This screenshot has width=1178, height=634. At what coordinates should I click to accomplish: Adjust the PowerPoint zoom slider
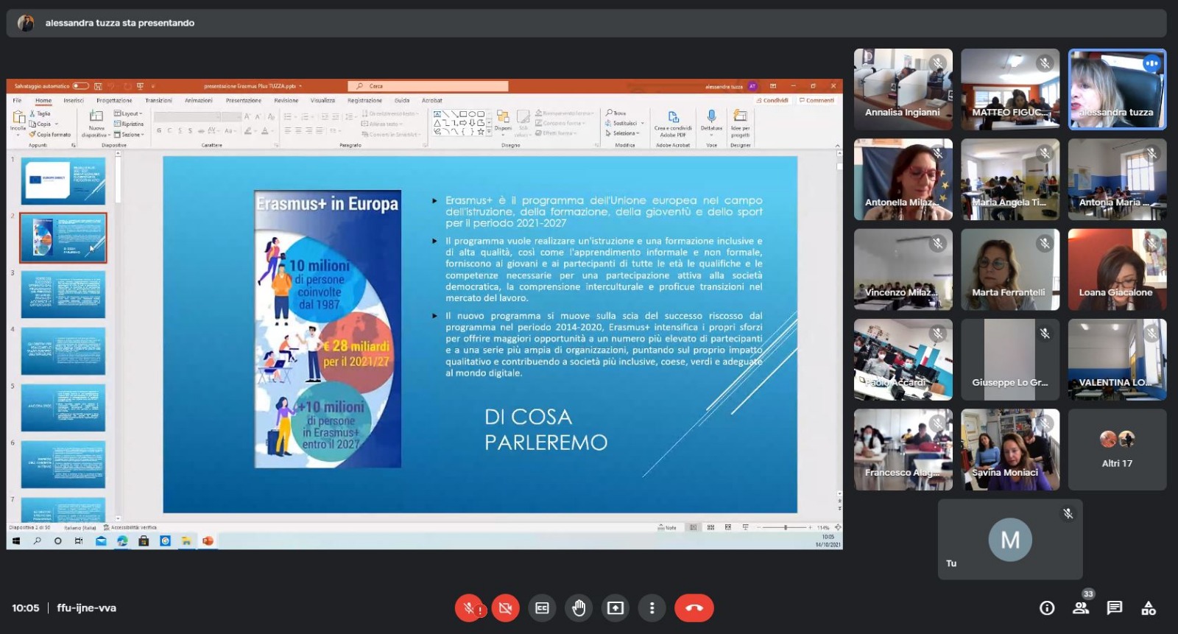tap(786, 527)
